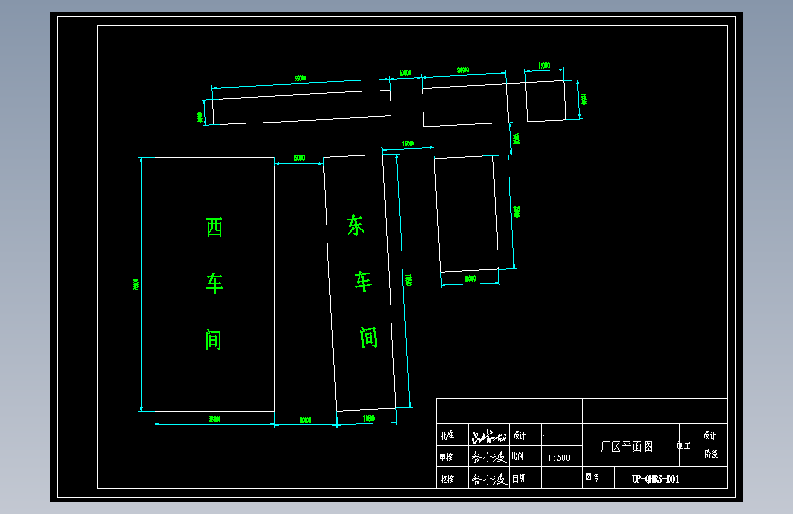Viewport: 793px width, 514px height.
Task: Click the dimension text between west and east workshops at top
Action: (299, 158)
